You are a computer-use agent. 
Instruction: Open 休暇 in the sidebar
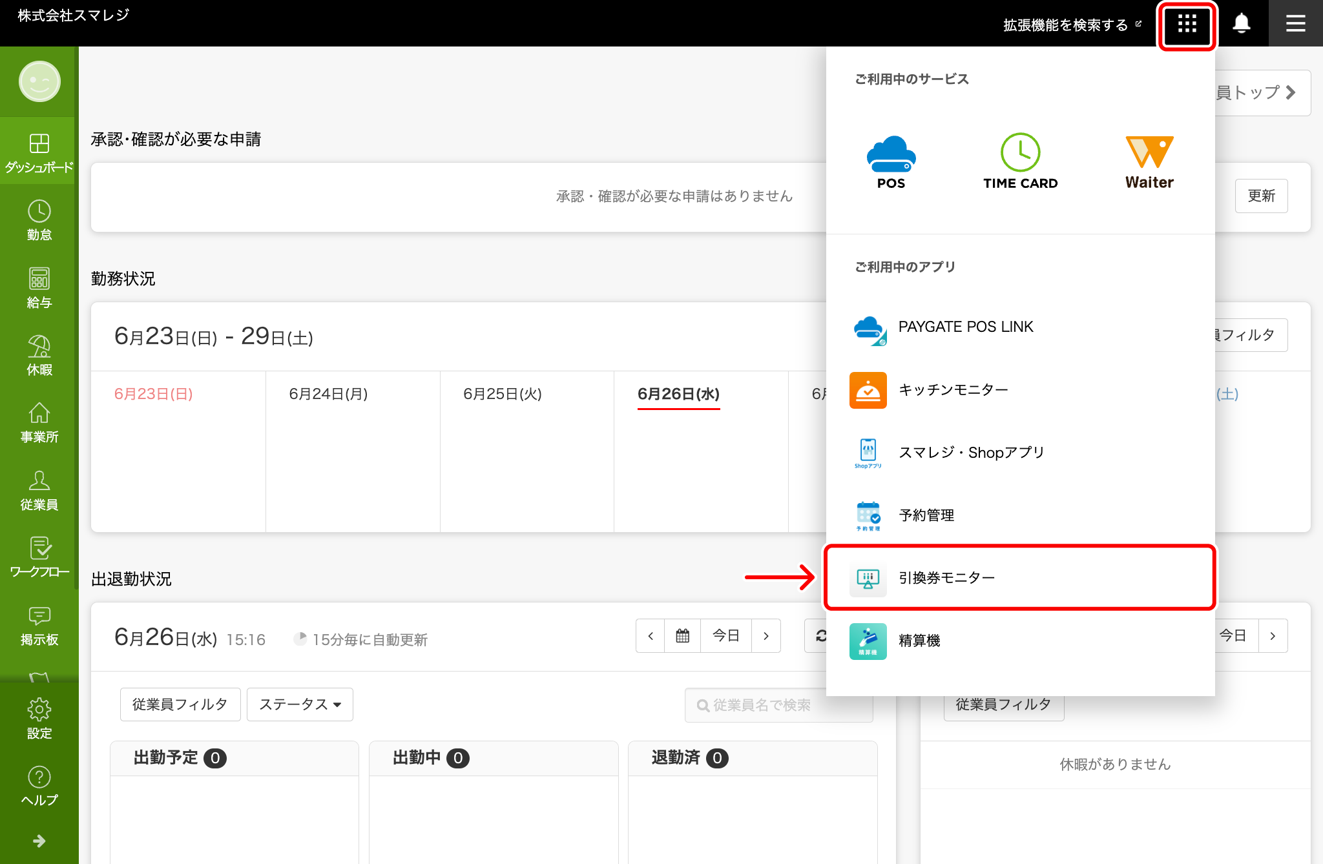(39, 355)
